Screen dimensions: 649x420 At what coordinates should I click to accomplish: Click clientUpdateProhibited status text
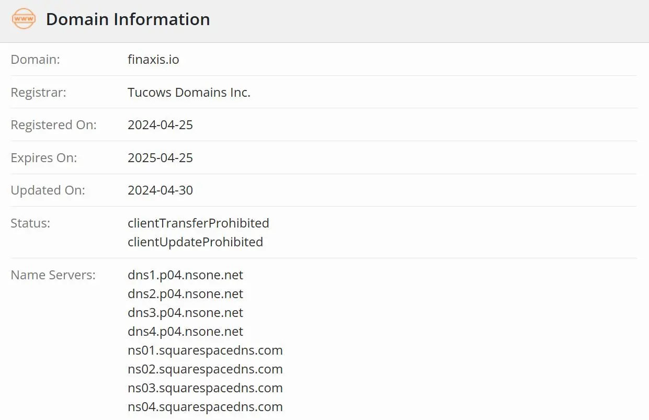tap(195, 242)
